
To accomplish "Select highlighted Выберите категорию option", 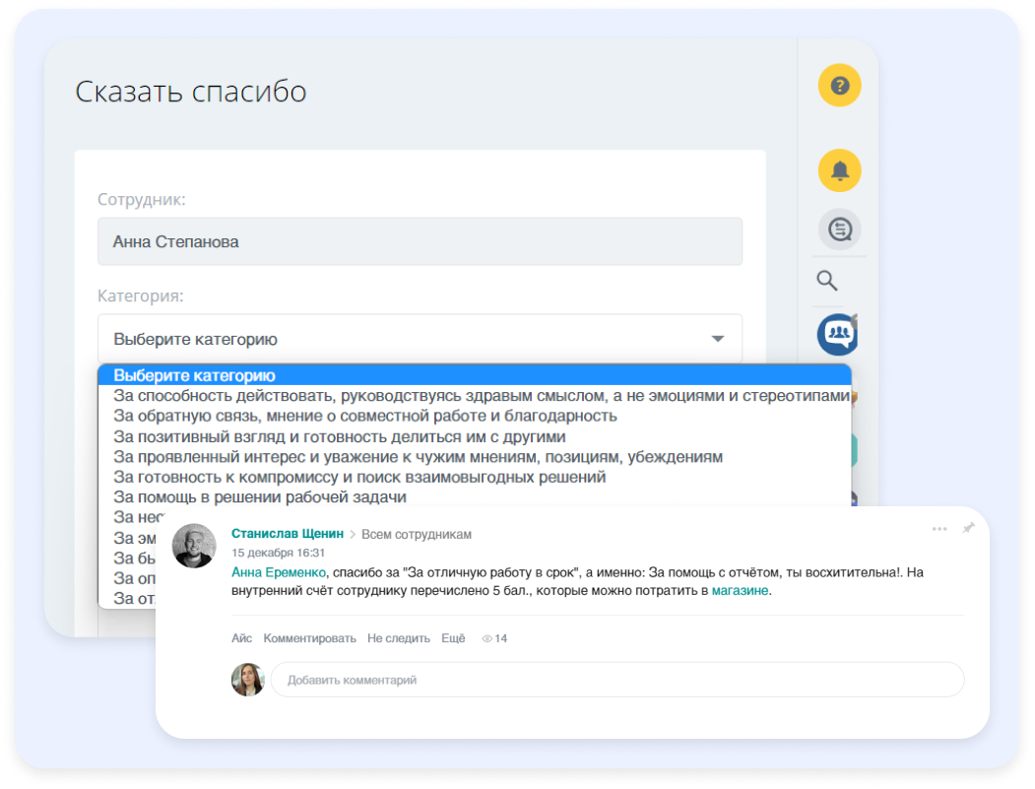I will point(475,375).
